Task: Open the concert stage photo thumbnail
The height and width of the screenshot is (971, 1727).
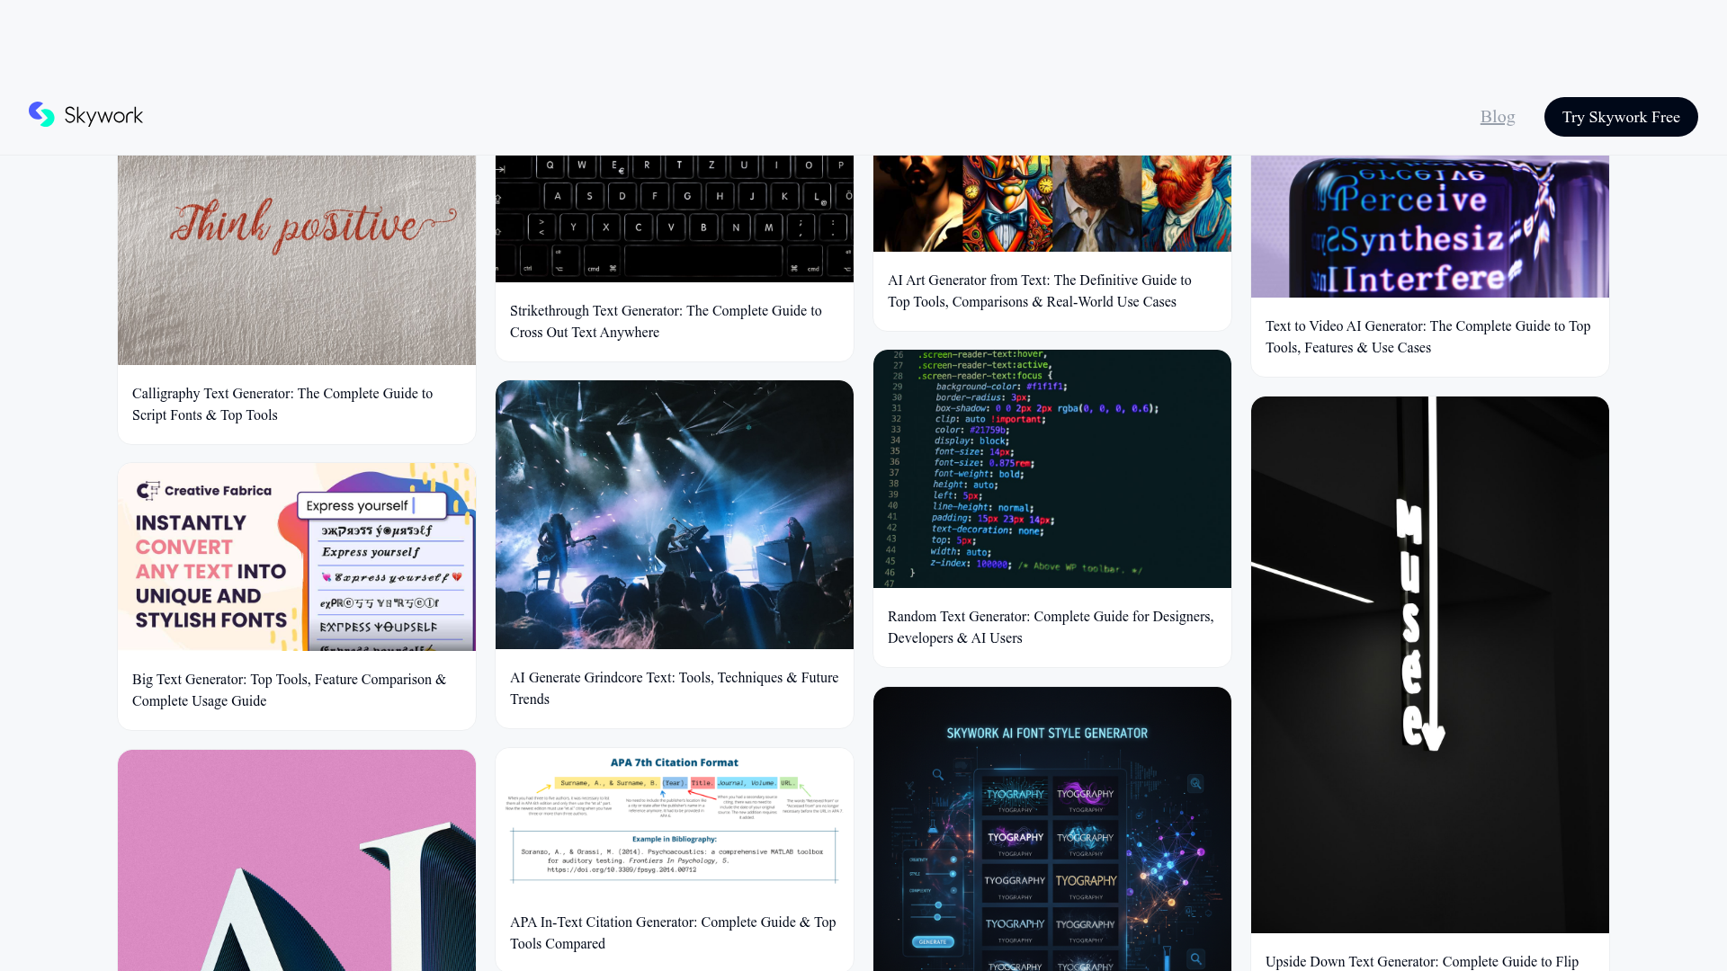Action: point(675,514)
